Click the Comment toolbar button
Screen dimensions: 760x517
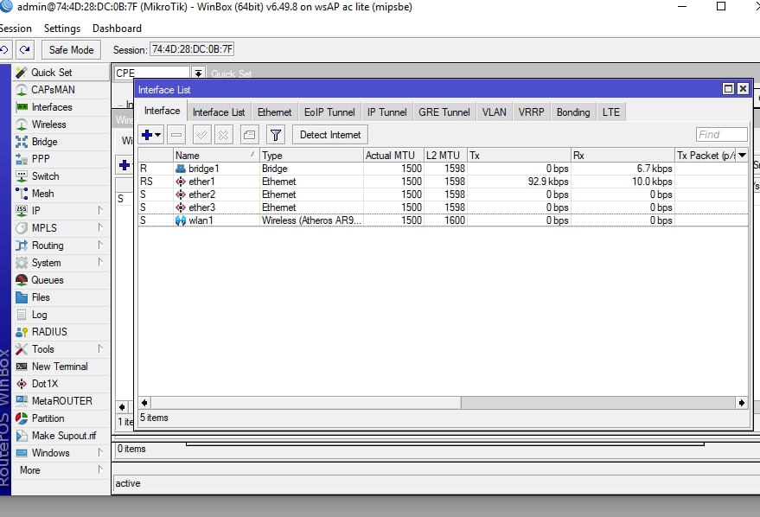point(249,135)
